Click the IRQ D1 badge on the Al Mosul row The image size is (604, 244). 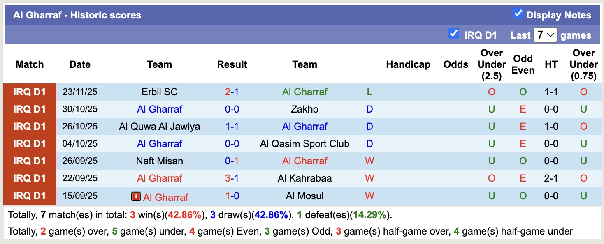tap(30, 196)
